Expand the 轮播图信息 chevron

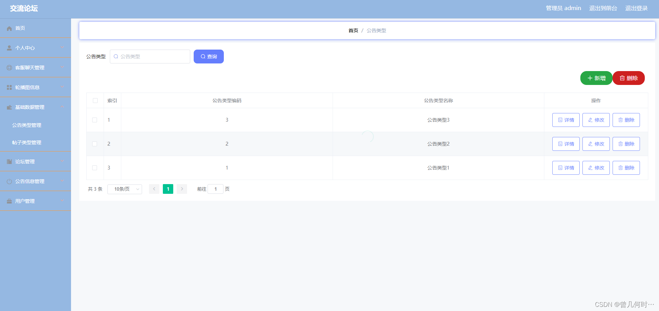(62, 87)
